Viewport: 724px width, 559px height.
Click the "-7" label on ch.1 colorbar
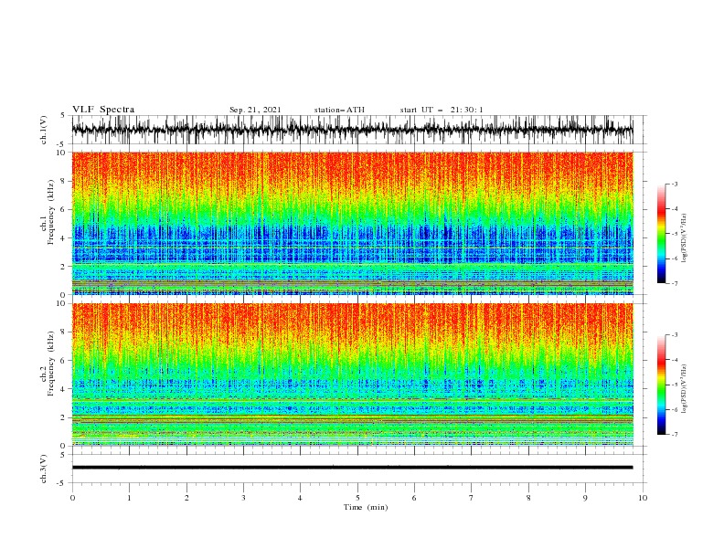[674, 283]
